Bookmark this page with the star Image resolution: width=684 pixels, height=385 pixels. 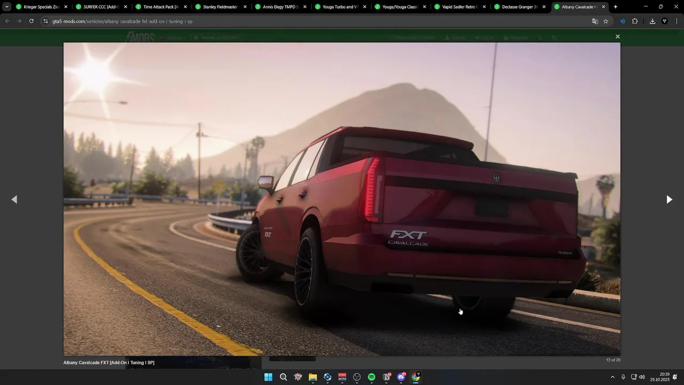pos(606,21)
